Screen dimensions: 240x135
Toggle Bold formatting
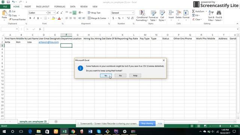30,18
